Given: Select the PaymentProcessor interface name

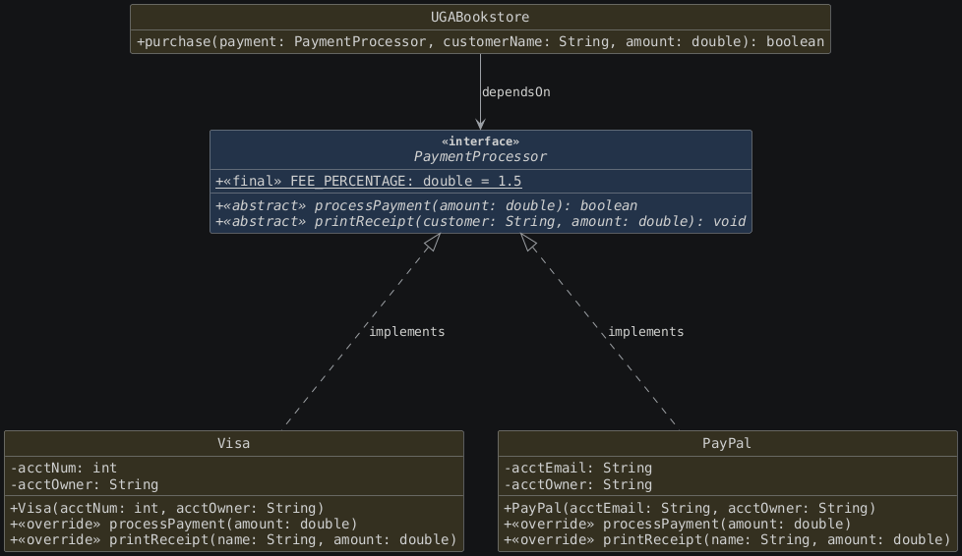Looking at the screenshot, I should (x=480, y=157).
